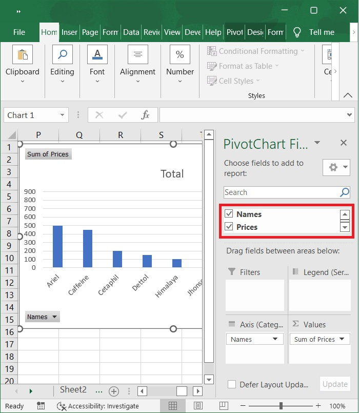
Task: Click the Total chart title
Action: click(172, 174)
